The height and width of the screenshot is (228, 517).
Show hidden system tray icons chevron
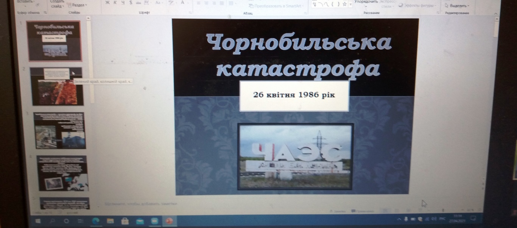tap(399, 219)
